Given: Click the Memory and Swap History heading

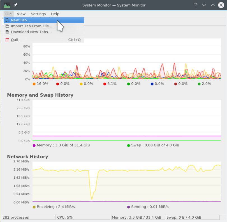Looking at the screenshot, I should (40, 95).
